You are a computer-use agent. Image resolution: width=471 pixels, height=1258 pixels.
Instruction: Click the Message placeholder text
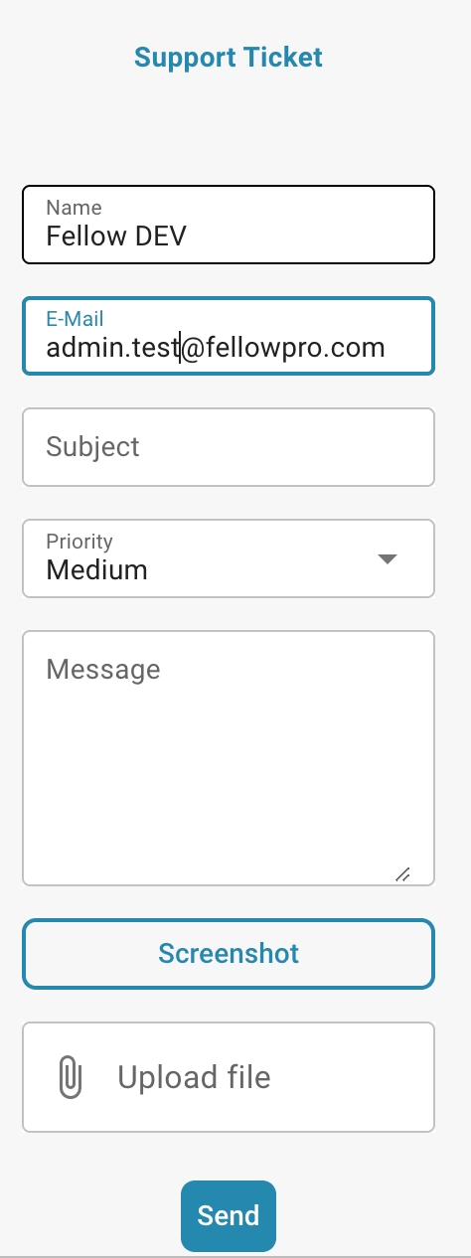click(x=103, y=669)
